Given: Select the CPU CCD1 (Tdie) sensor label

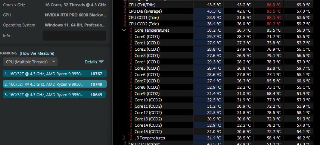Looking at the screenshot, I should click(144, 18).
